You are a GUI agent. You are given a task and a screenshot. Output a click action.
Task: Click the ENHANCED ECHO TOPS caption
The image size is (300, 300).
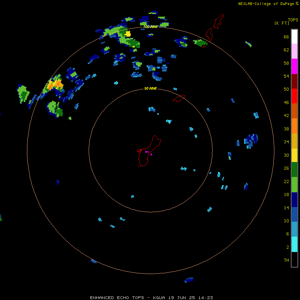[x=117, y=298]
